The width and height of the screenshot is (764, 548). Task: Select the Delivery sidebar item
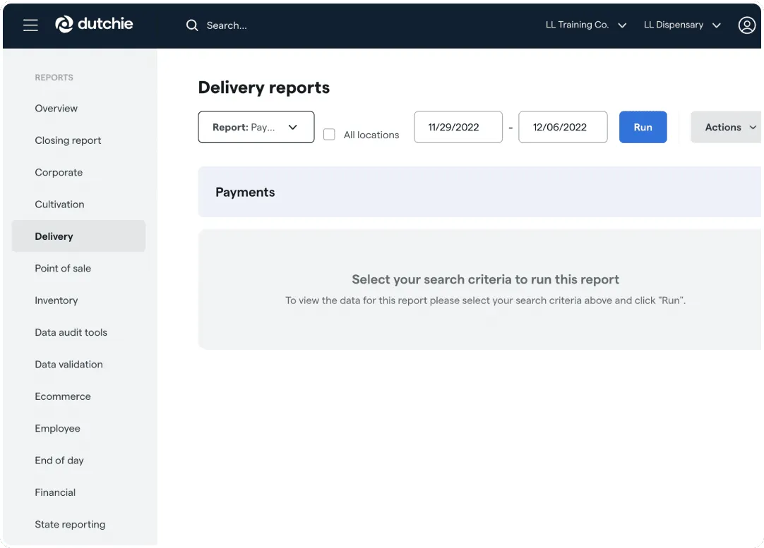(78, 236)
